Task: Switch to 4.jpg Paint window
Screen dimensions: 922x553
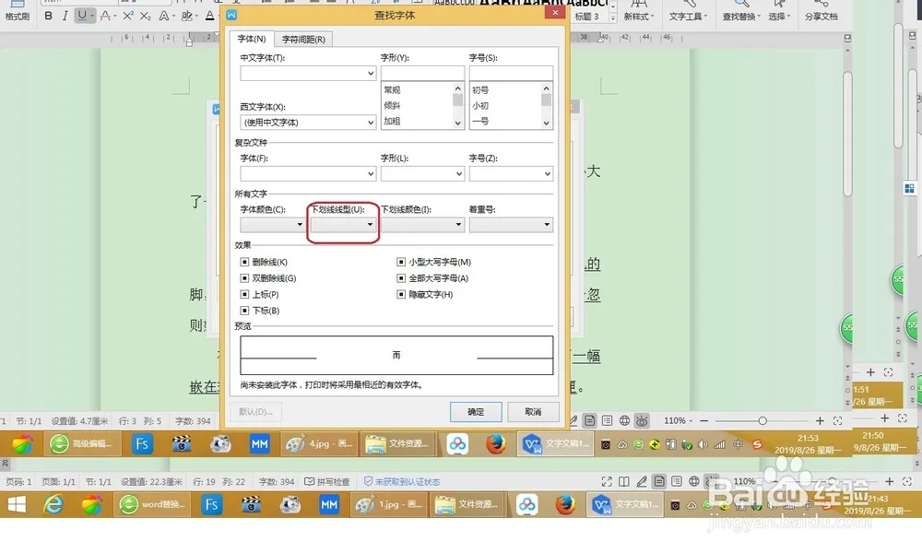Action: pos(320,444)
